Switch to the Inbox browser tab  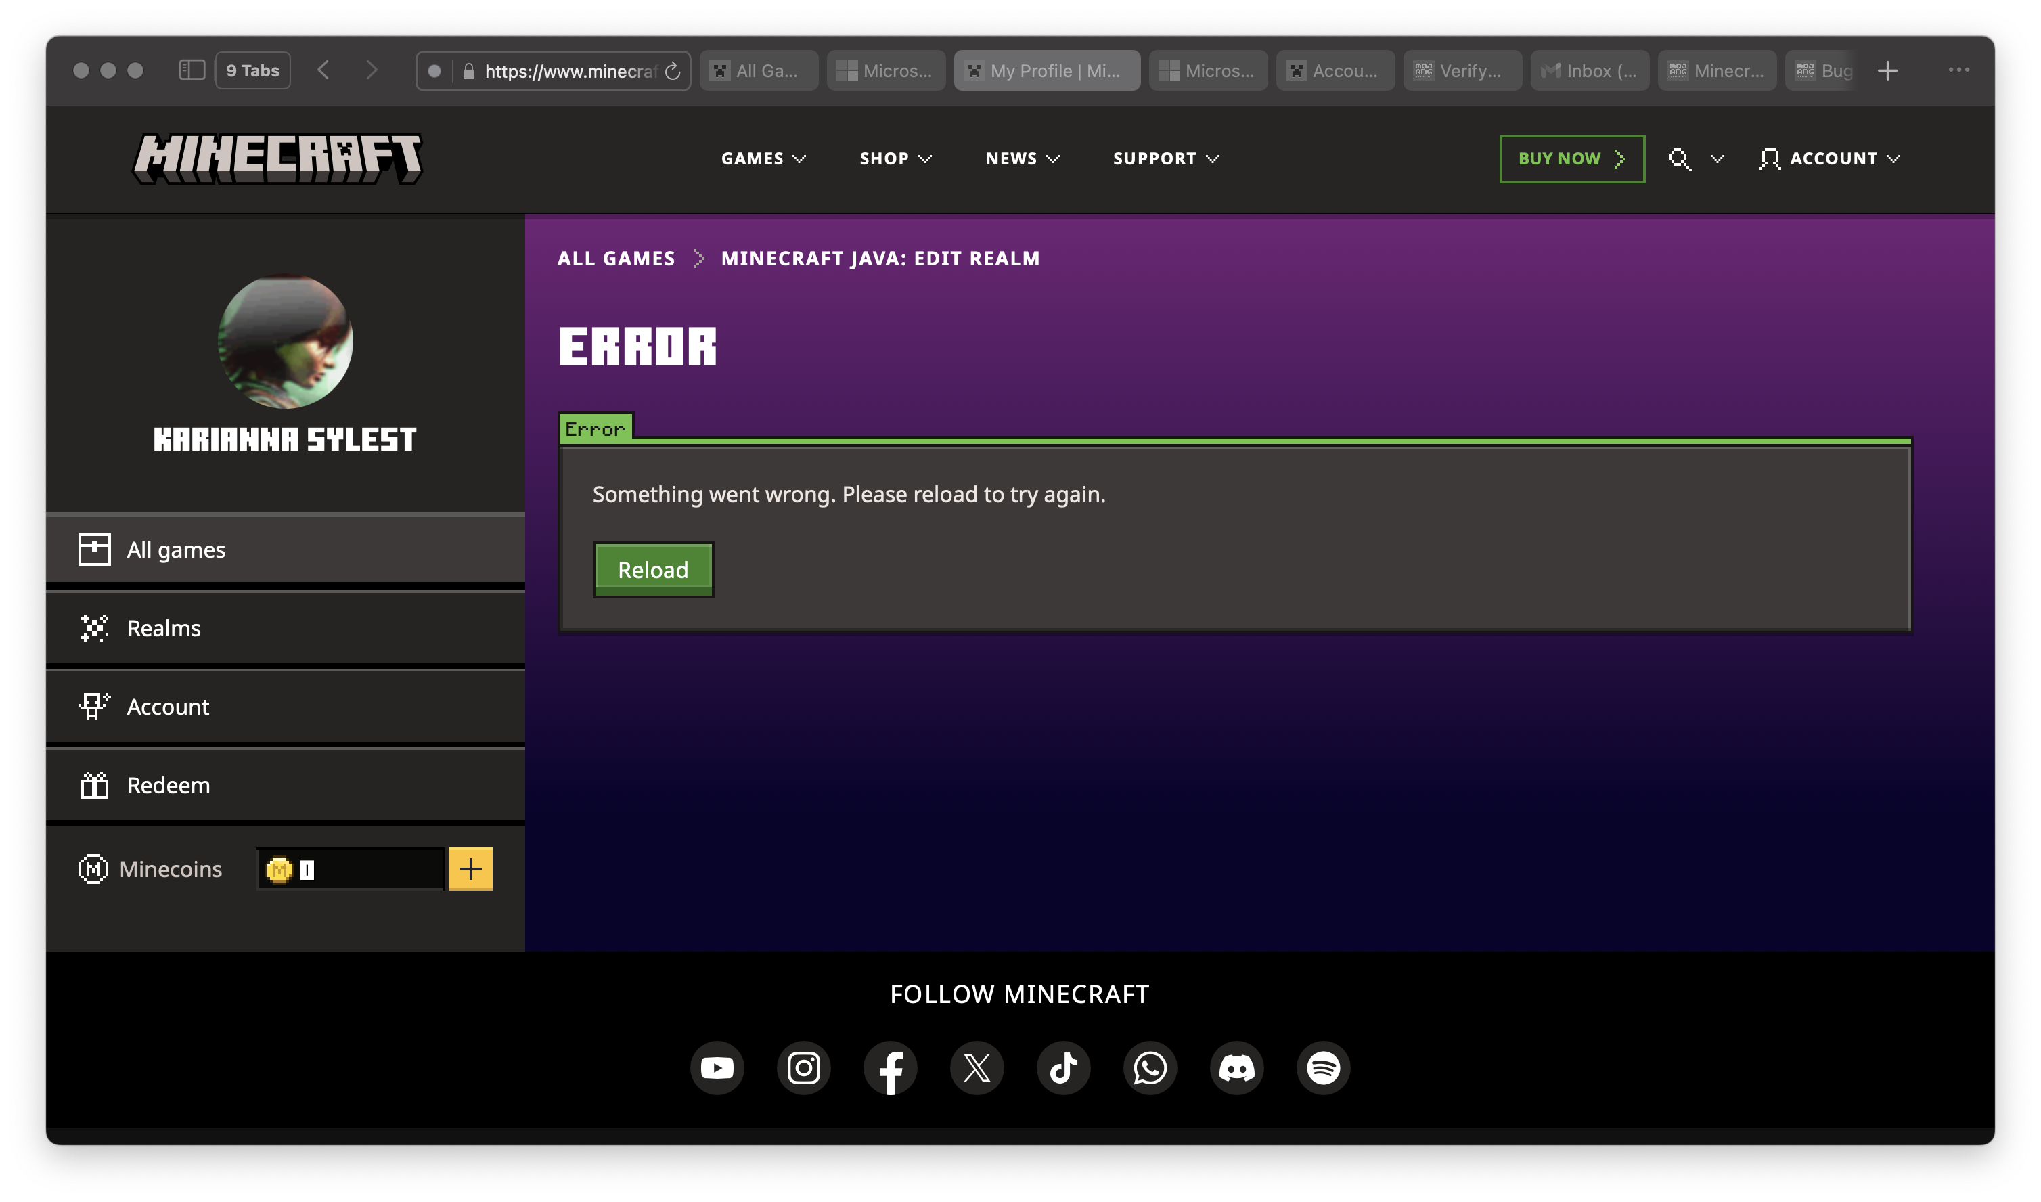point(1589,71)
